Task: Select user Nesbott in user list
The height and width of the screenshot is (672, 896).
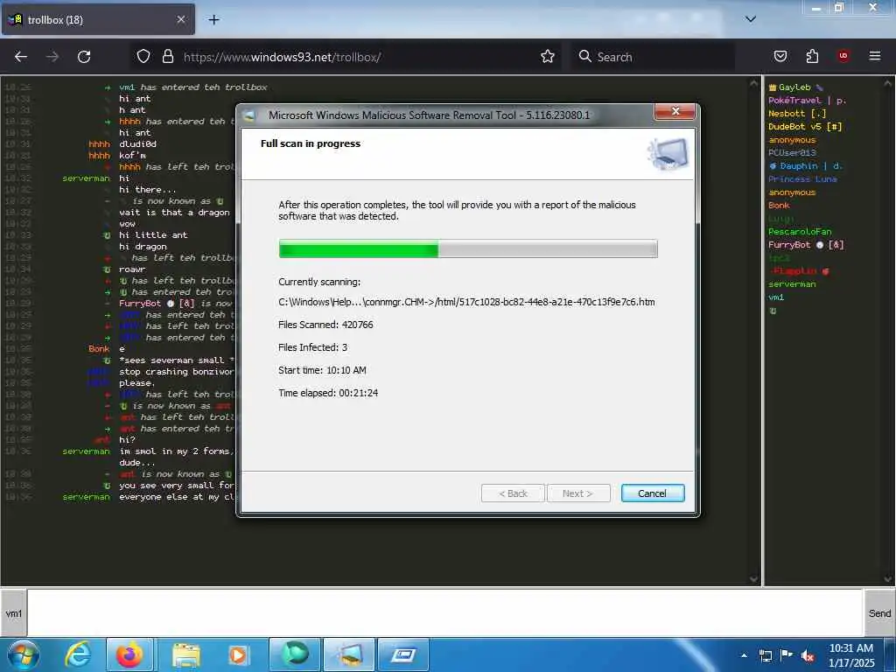Action: (797, 113)
